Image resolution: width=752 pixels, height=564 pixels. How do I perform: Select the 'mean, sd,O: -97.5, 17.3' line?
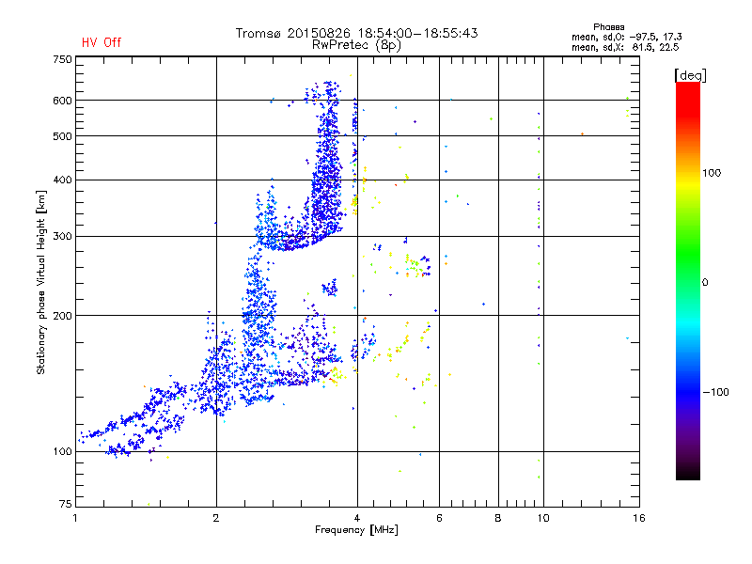click(626, 37)
